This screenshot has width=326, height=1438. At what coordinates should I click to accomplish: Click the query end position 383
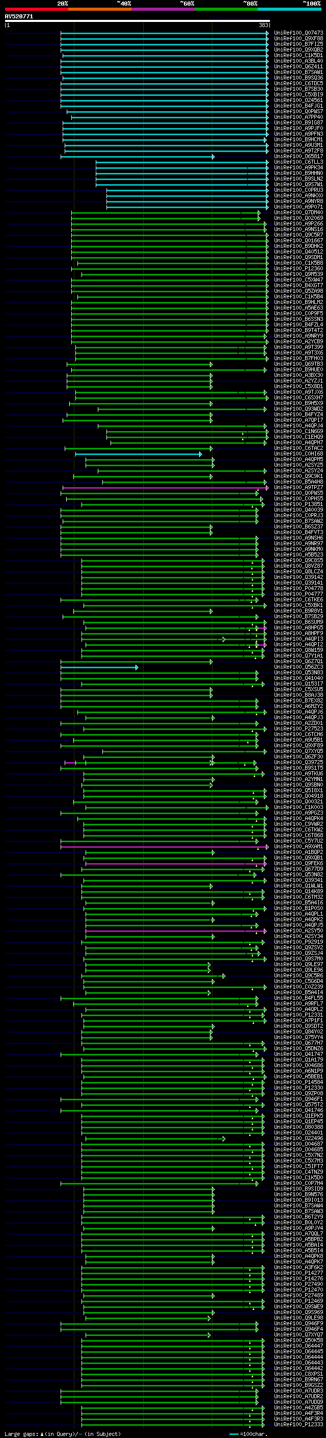(x=263, y=25)
